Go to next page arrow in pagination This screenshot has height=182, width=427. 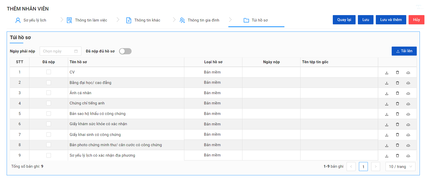tap(376, 167)
